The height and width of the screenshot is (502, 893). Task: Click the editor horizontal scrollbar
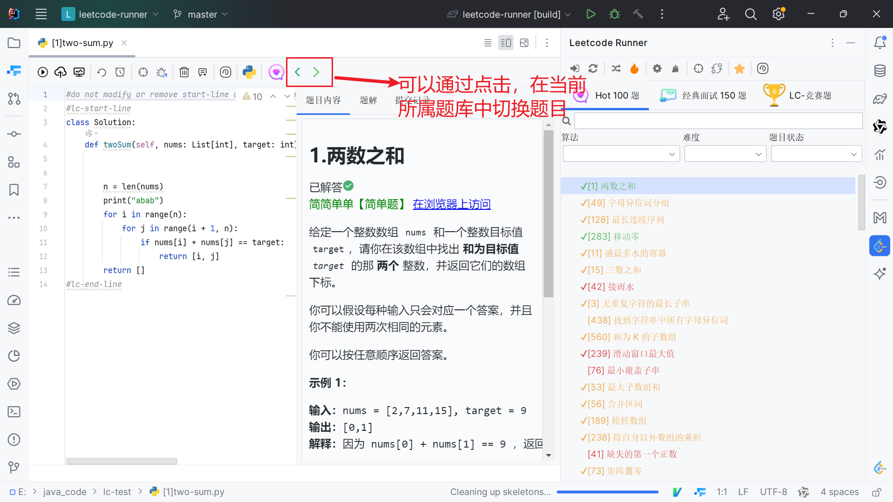(x=121, y=461)
